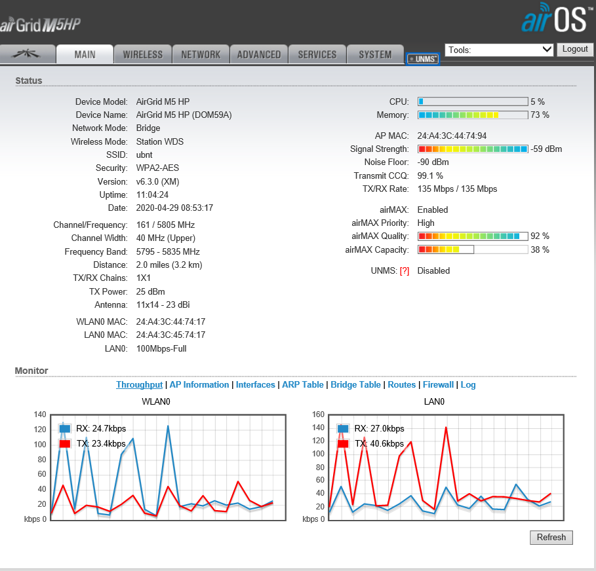
Task: Switch to the SERVICES tab
Action: (317, 54)
